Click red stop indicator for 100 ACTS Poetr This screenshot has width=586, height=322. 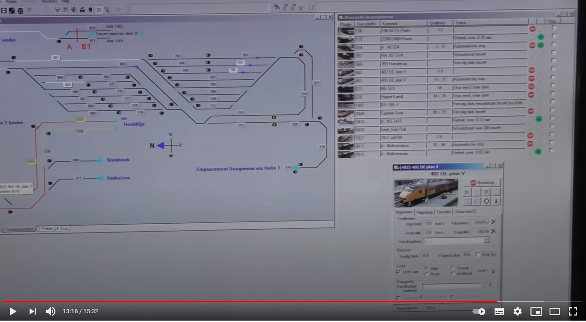tap(532, 29)
